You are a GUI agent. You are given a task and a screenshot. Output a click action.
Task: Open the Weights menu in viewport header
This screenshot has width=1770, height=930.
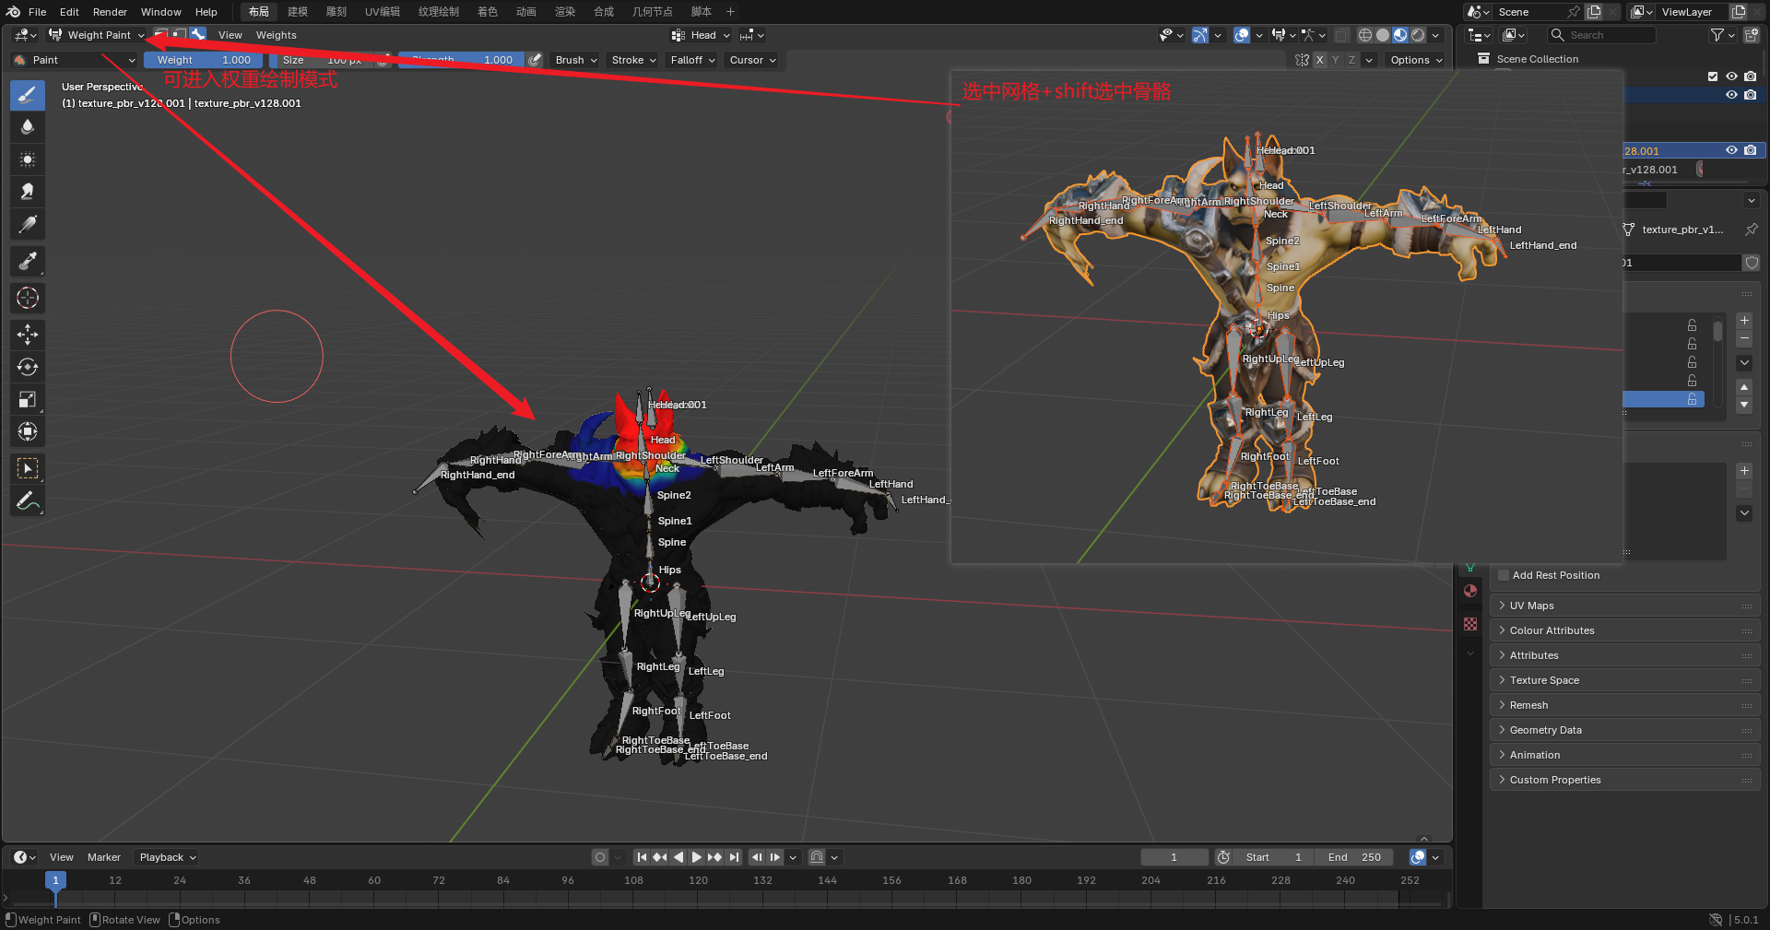tap(277, 35)
